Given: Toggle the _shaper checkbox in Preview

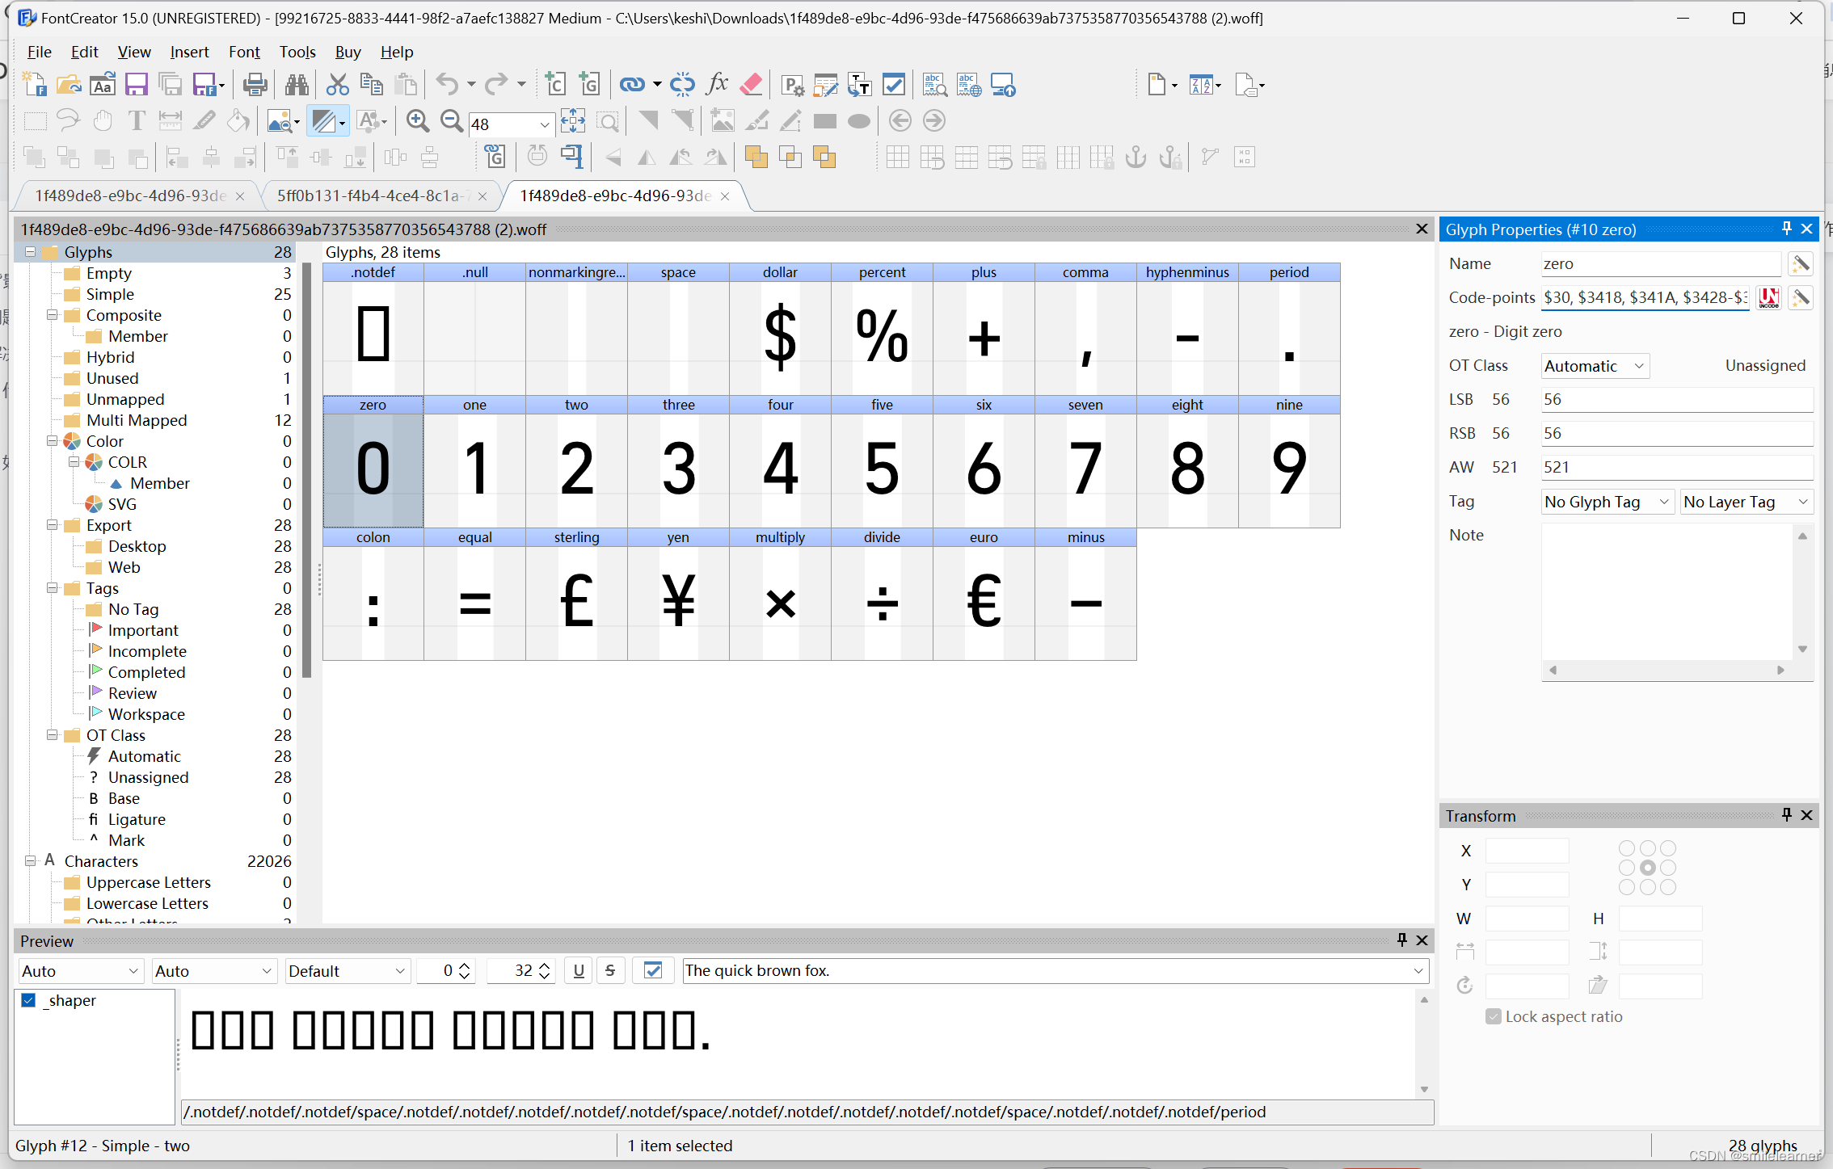Looking at the screenshot, I should point(29,1000).
